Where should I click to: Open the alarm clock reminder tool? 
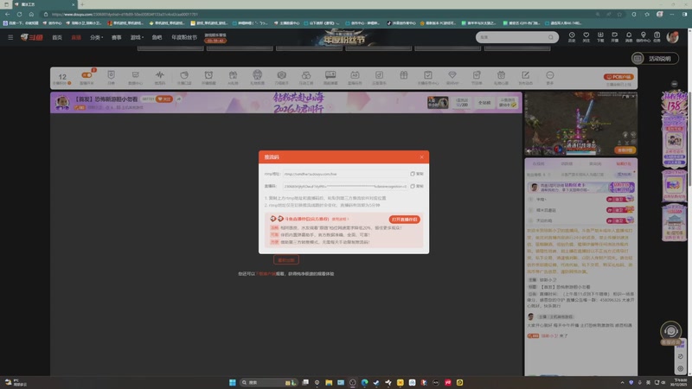tap(208, 75)
